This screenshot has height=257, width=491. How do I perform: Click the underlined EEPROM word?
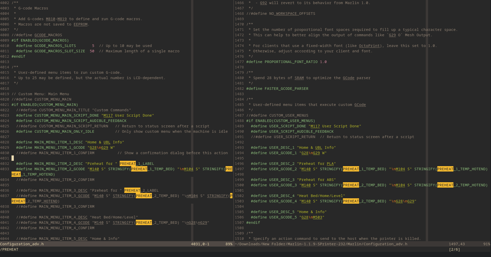80,24
